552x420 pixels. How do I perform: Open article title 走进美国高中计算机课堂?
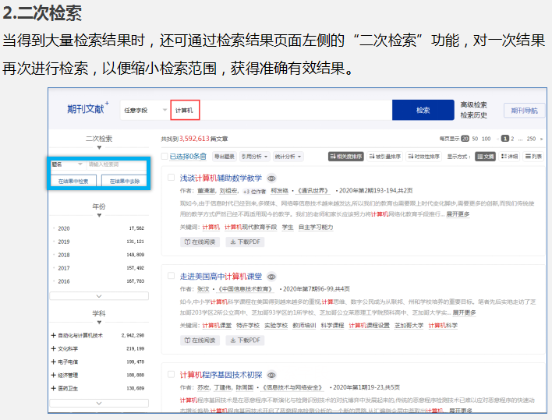(221, 277)
